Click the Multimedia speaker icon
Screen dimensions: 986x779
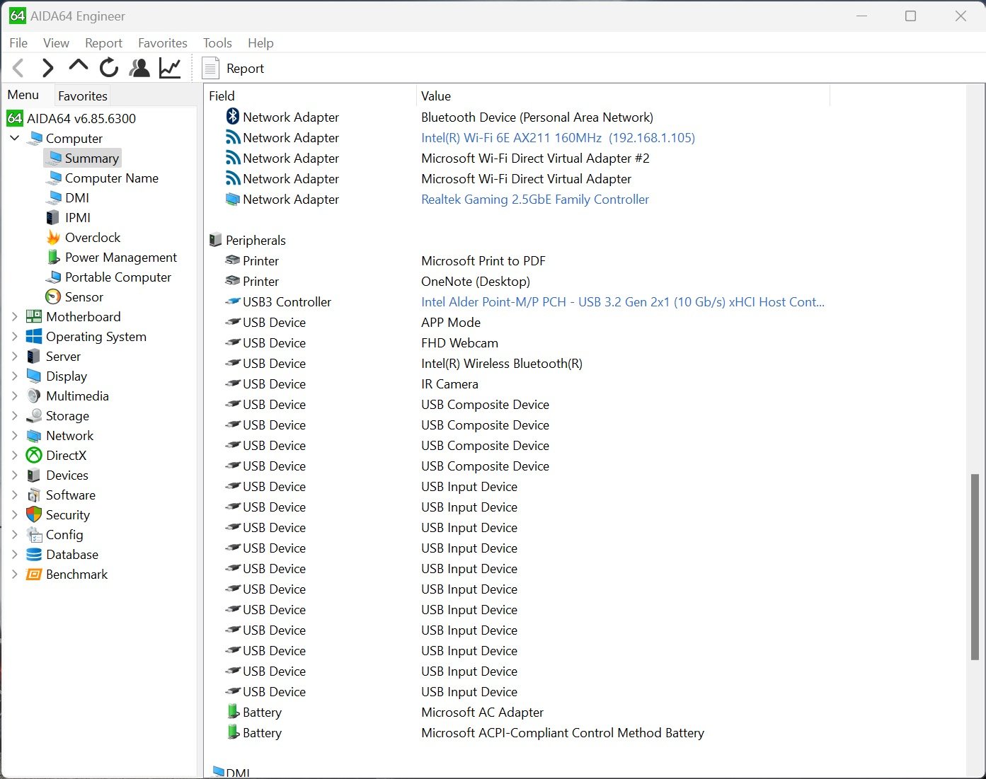click(34, 396)
